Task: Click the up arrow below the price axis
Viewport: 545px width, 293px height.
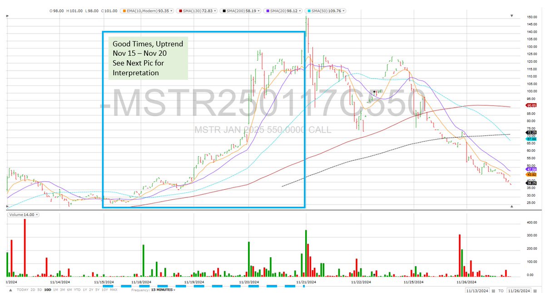Action: pos(511,207)
